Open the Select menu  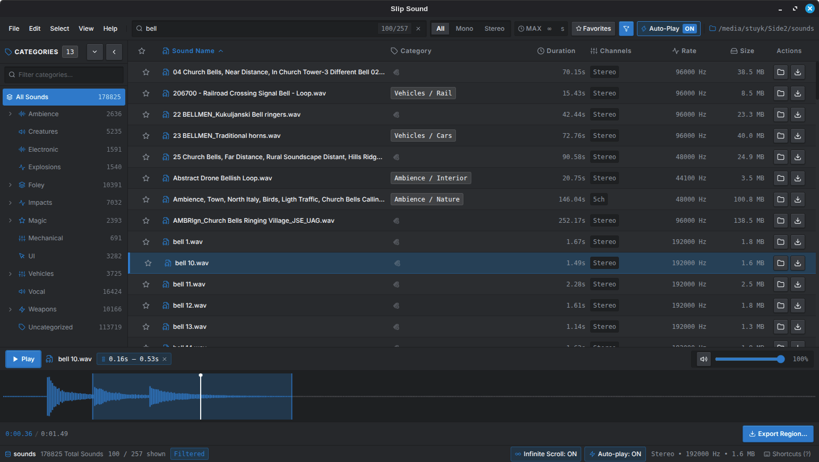(60, 29)
